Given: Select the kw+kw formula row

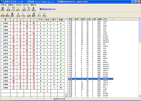Looking at the screenshot, I should click(91, 93).
